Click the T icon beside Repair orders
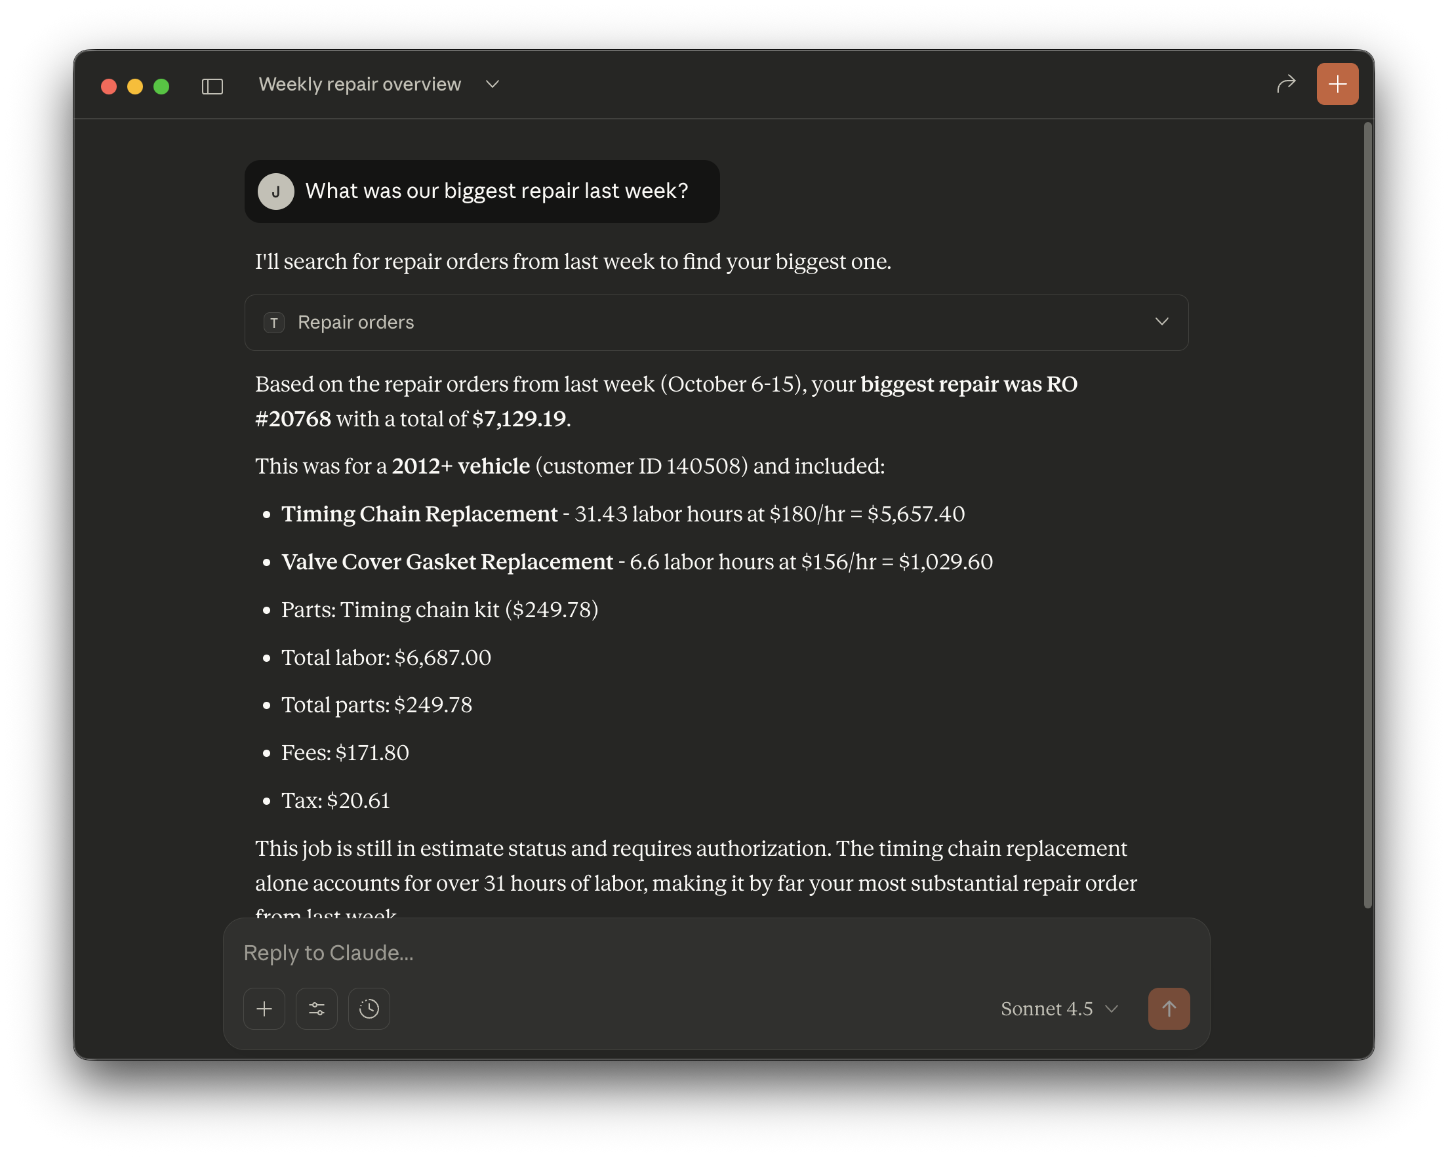Screen dimensions: 1448x1157 tap(274, 323)
